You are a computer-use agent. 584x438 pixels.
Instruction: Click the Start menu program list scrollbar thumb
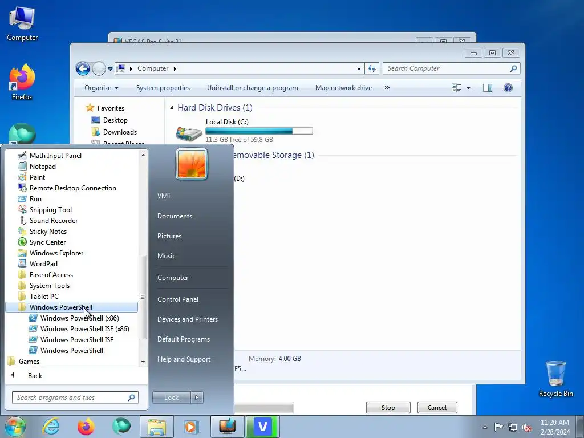(x=142, y=297)
